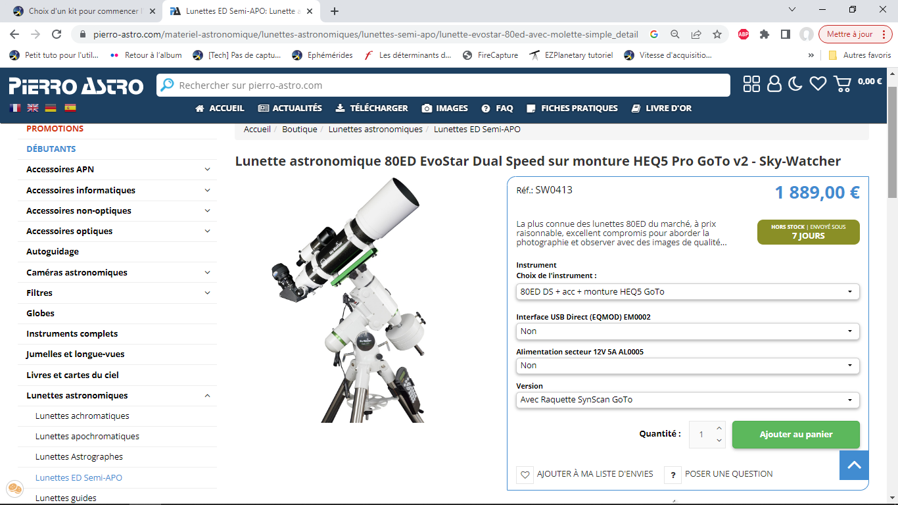Viewport: 898px width, 505px height.
Task: Expand the Accessoires optiques category
Action: 208,231
